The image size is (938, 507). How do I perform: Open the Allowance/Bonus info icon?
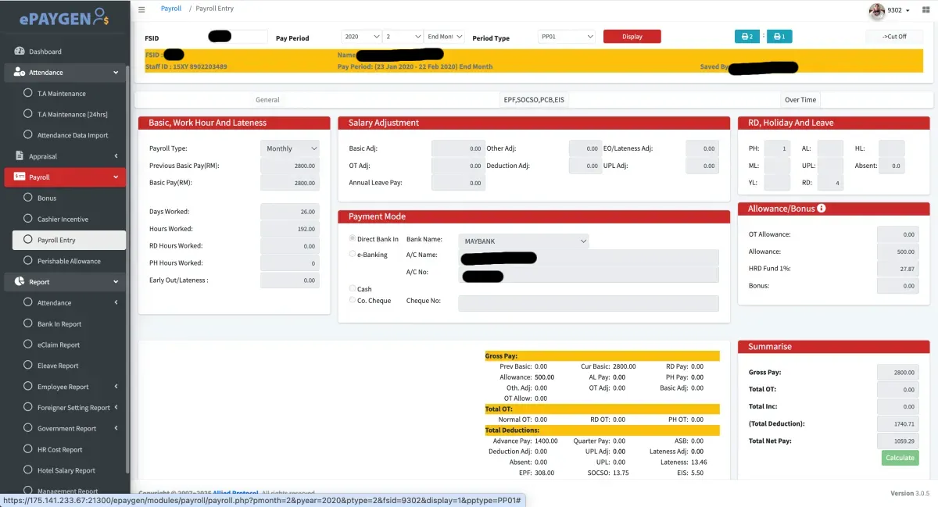point(821,208)
